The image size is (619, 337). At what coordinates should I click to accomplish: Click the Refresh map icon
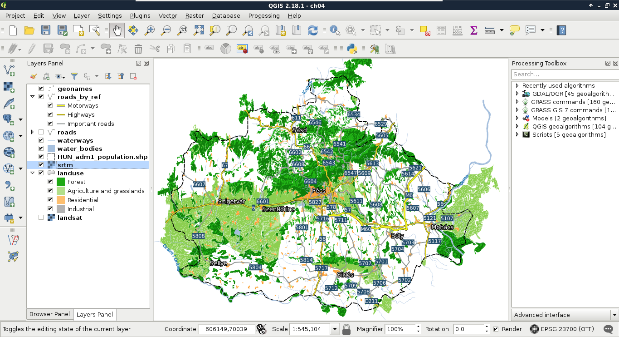312,30
